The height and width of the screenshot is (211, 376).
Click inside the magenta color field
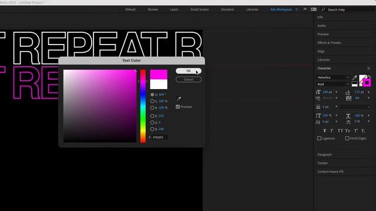(100, 106)
